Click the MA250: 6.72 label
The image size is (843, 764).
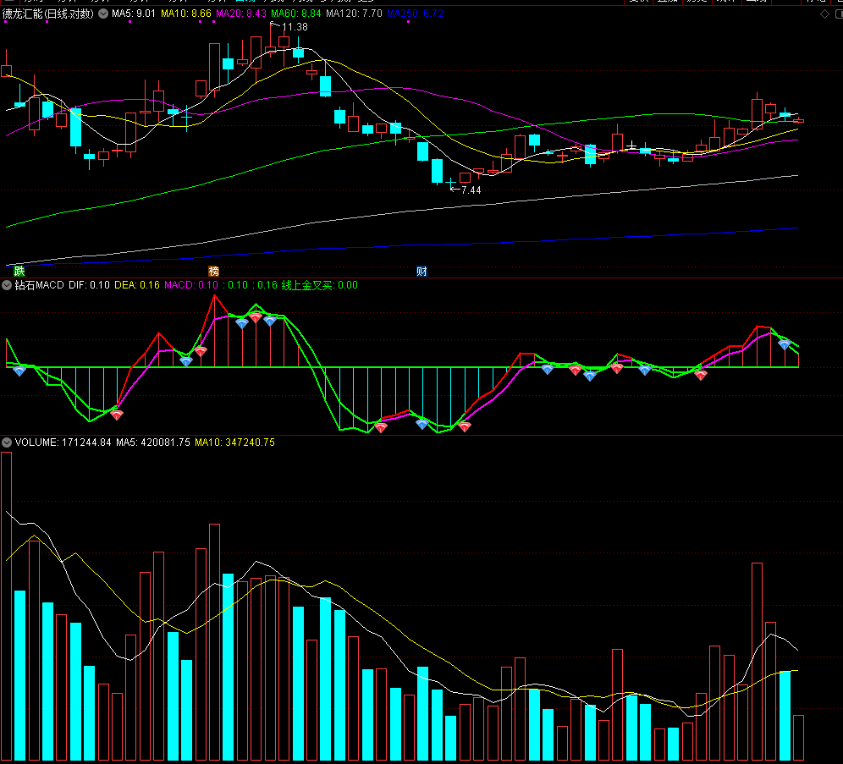click(x=415, y=14)
